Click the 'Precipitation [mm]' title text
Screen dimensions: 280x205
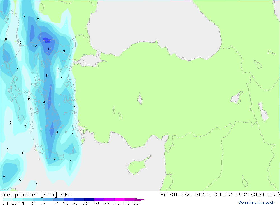tap(29, 195)
